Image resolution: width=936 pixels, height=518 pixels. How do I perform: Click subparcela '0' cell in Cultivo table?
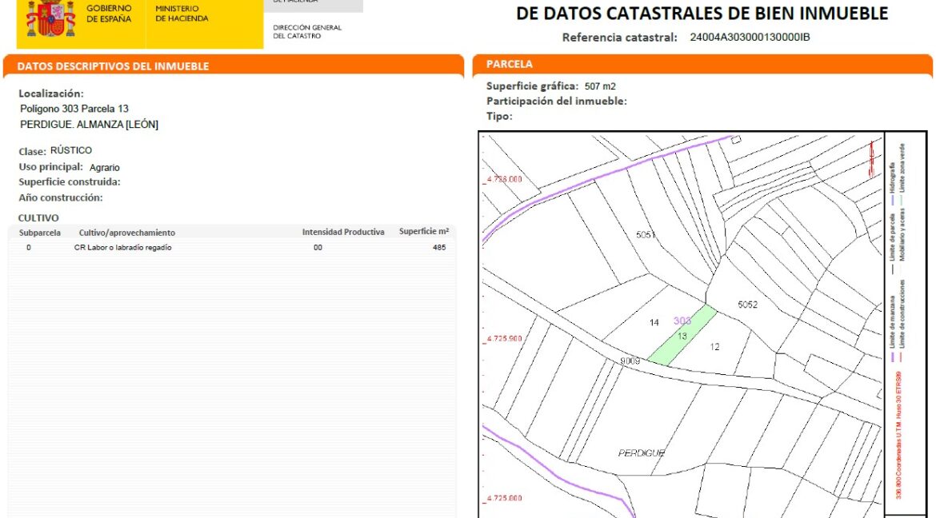coord(29,248)
